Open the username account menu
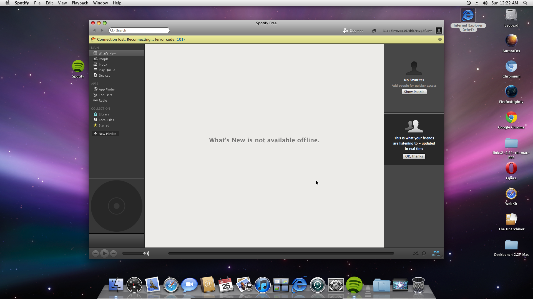The width and height of the screenshot is (533, 299). tap(408, 31)
